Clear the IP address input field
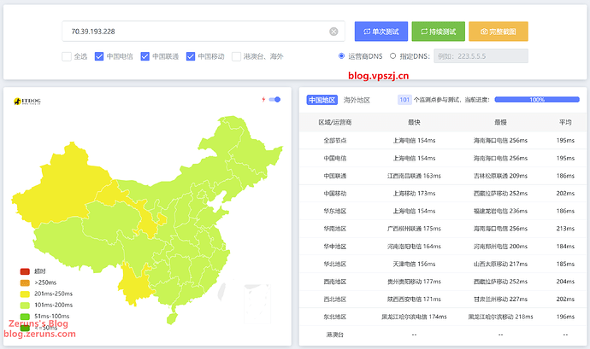590x349 pixels. [333, 32]
